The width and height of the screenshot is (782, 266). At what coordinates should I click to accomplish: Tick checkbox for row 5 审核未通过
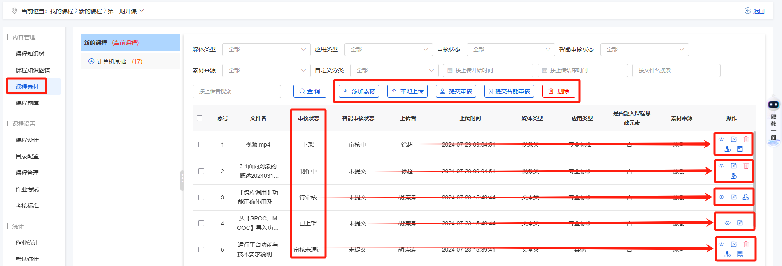point(201,250)
